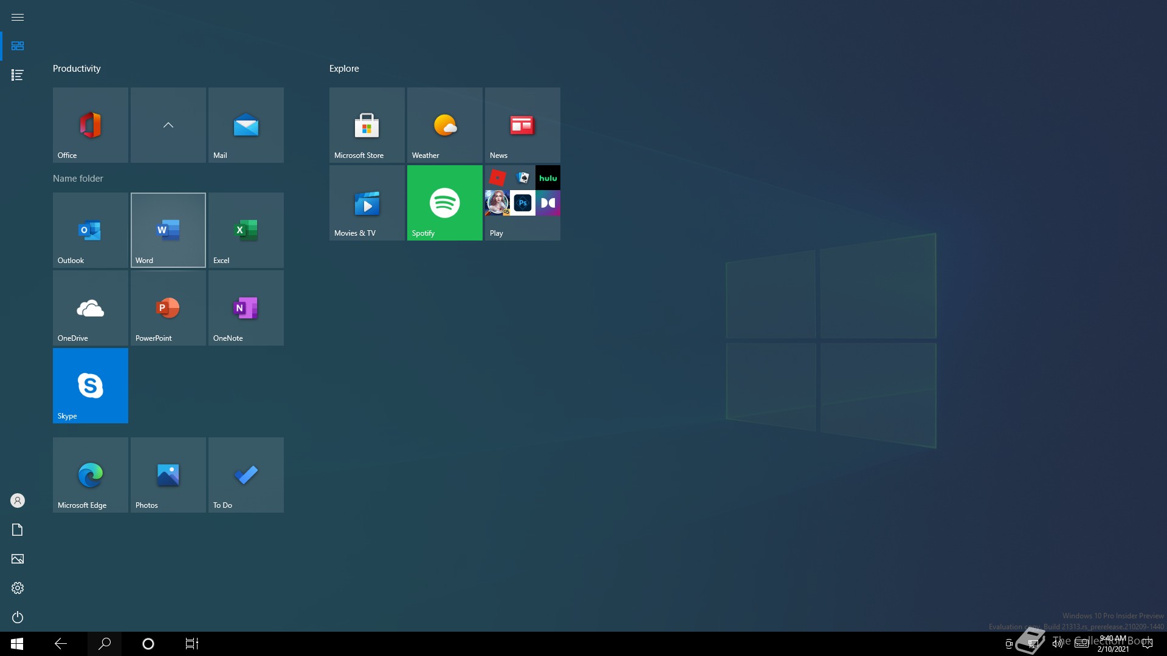Open Microsoft Edge tile
The width and height of the screenshot is (1167, 656).
91,475
